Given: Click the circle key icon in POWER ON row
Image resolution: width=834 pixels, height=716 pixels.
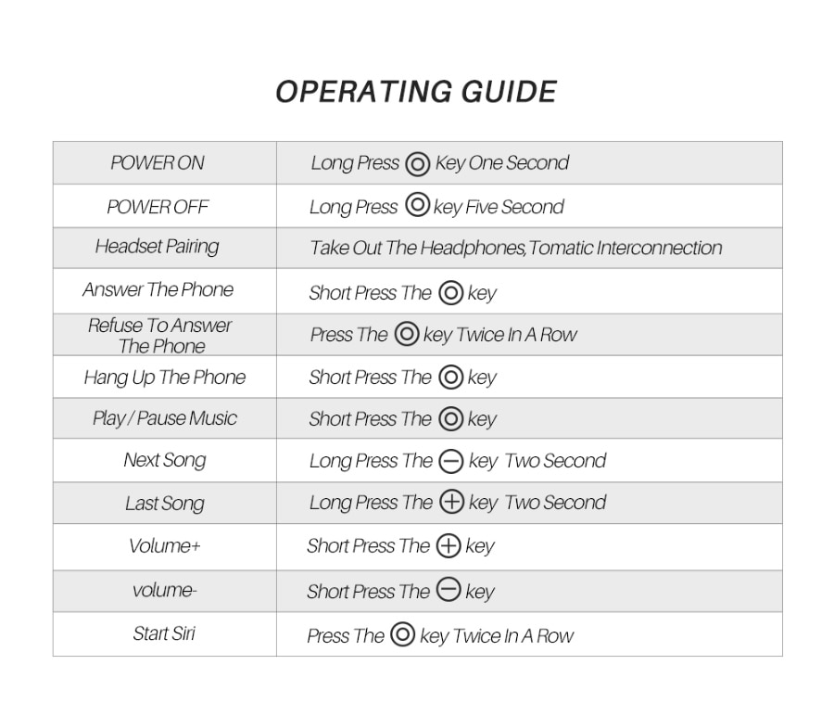Looking at the screenshot, I should 418,164.
